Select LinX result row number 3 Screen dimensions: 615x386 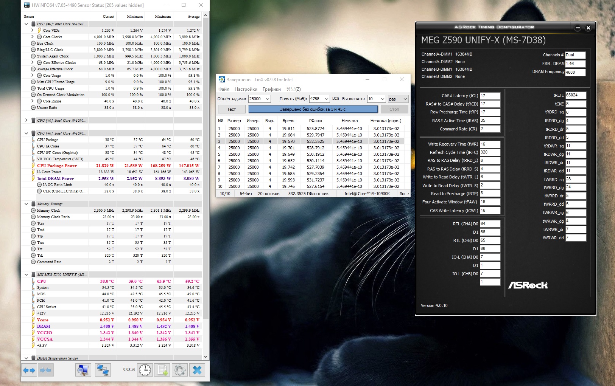pyautogui.click(x=311, y=141)
